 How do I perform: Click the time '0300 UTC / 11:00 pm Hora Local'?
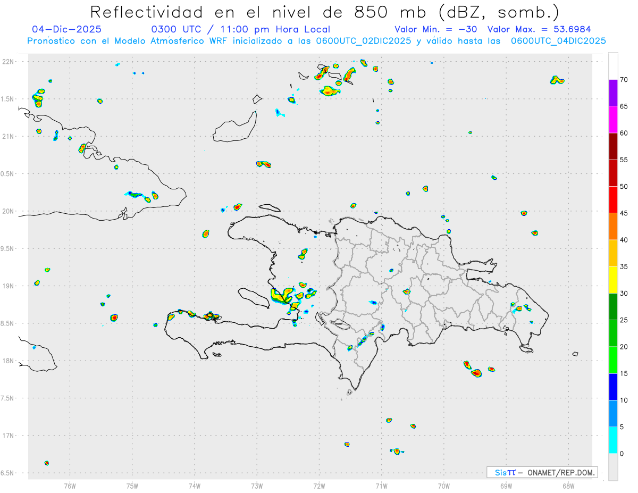coord(241,29)
